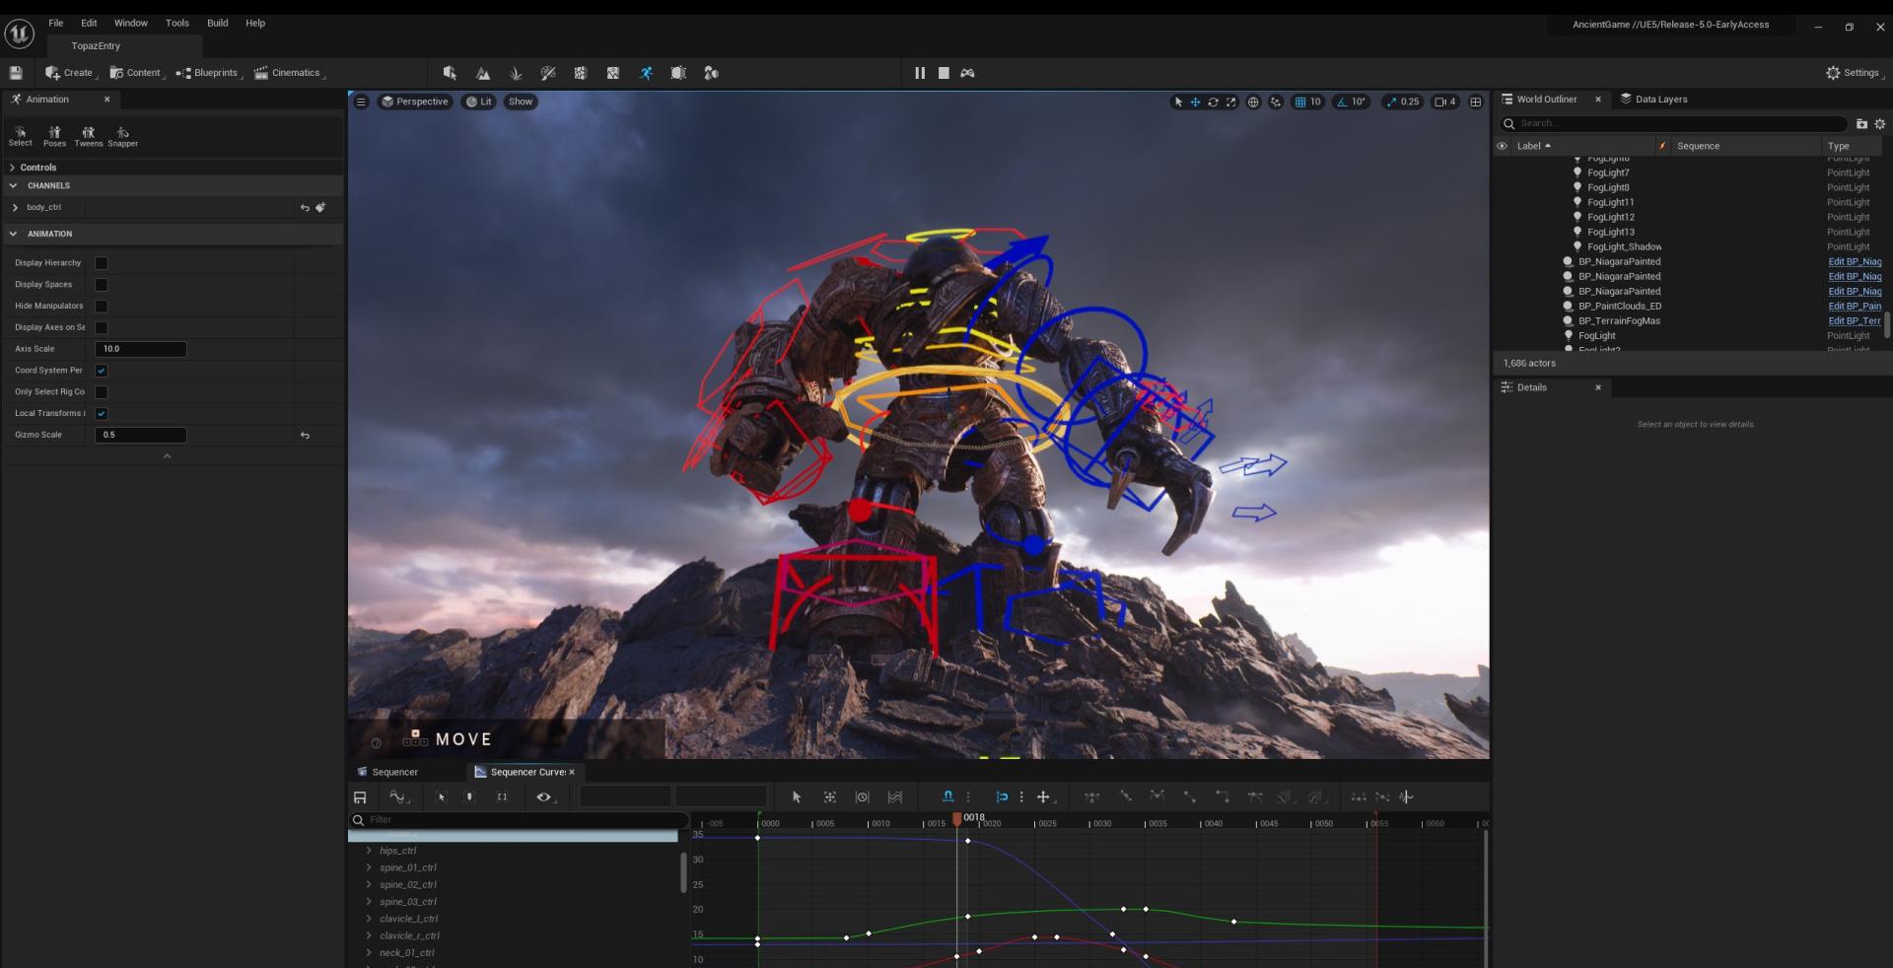Select the Snapper tool in Animation panel

122,136
